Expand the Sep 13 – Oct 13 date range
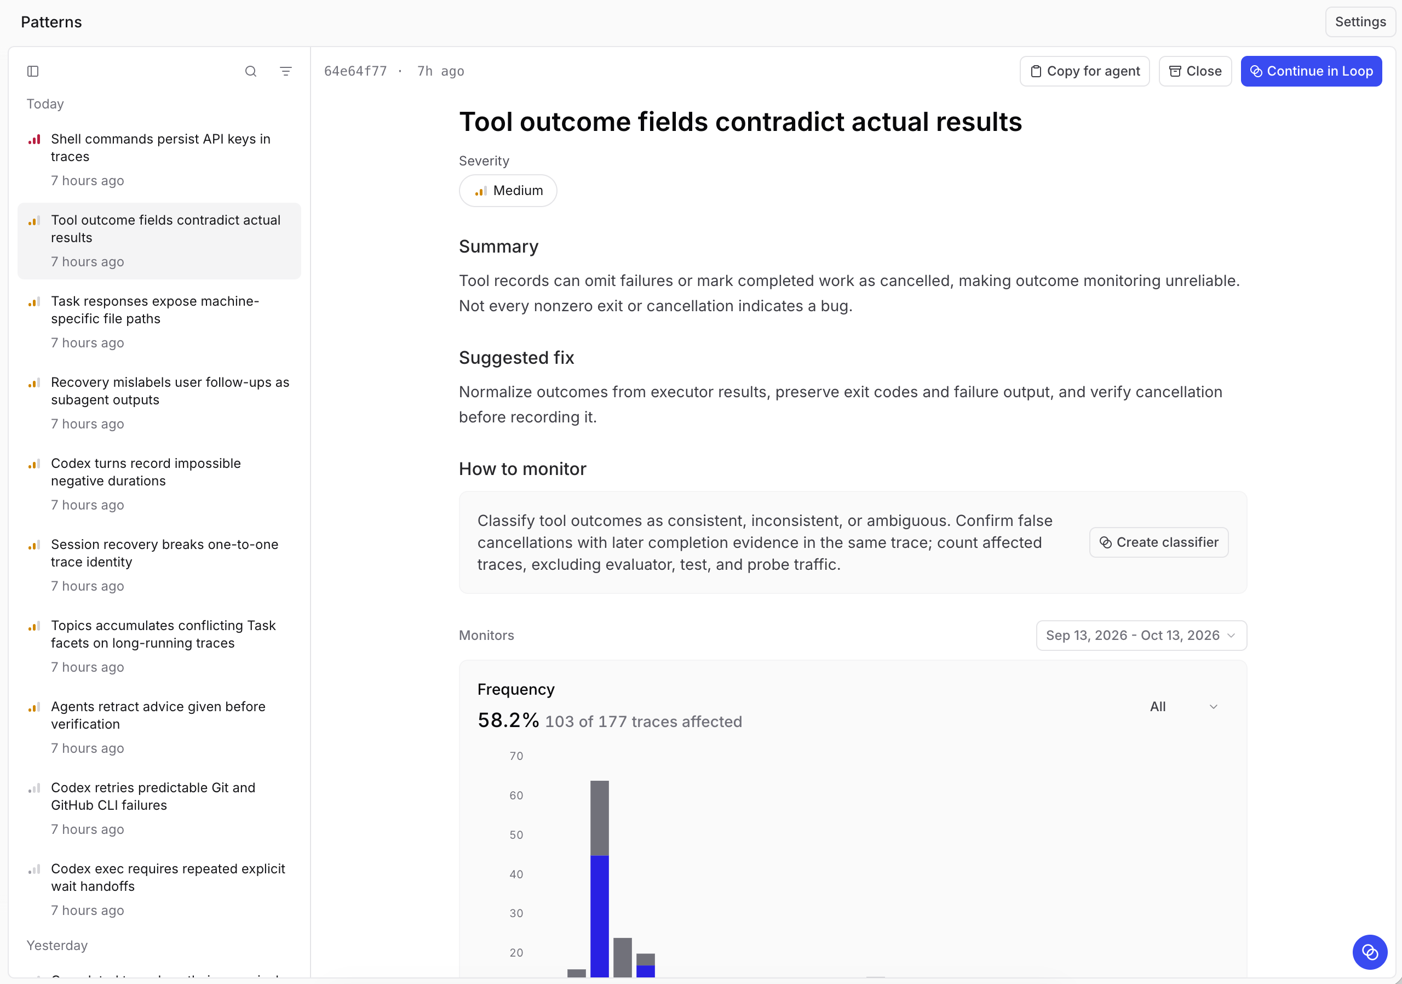Viewport: 1402px width, 984px height. [x=1141, y=635]
